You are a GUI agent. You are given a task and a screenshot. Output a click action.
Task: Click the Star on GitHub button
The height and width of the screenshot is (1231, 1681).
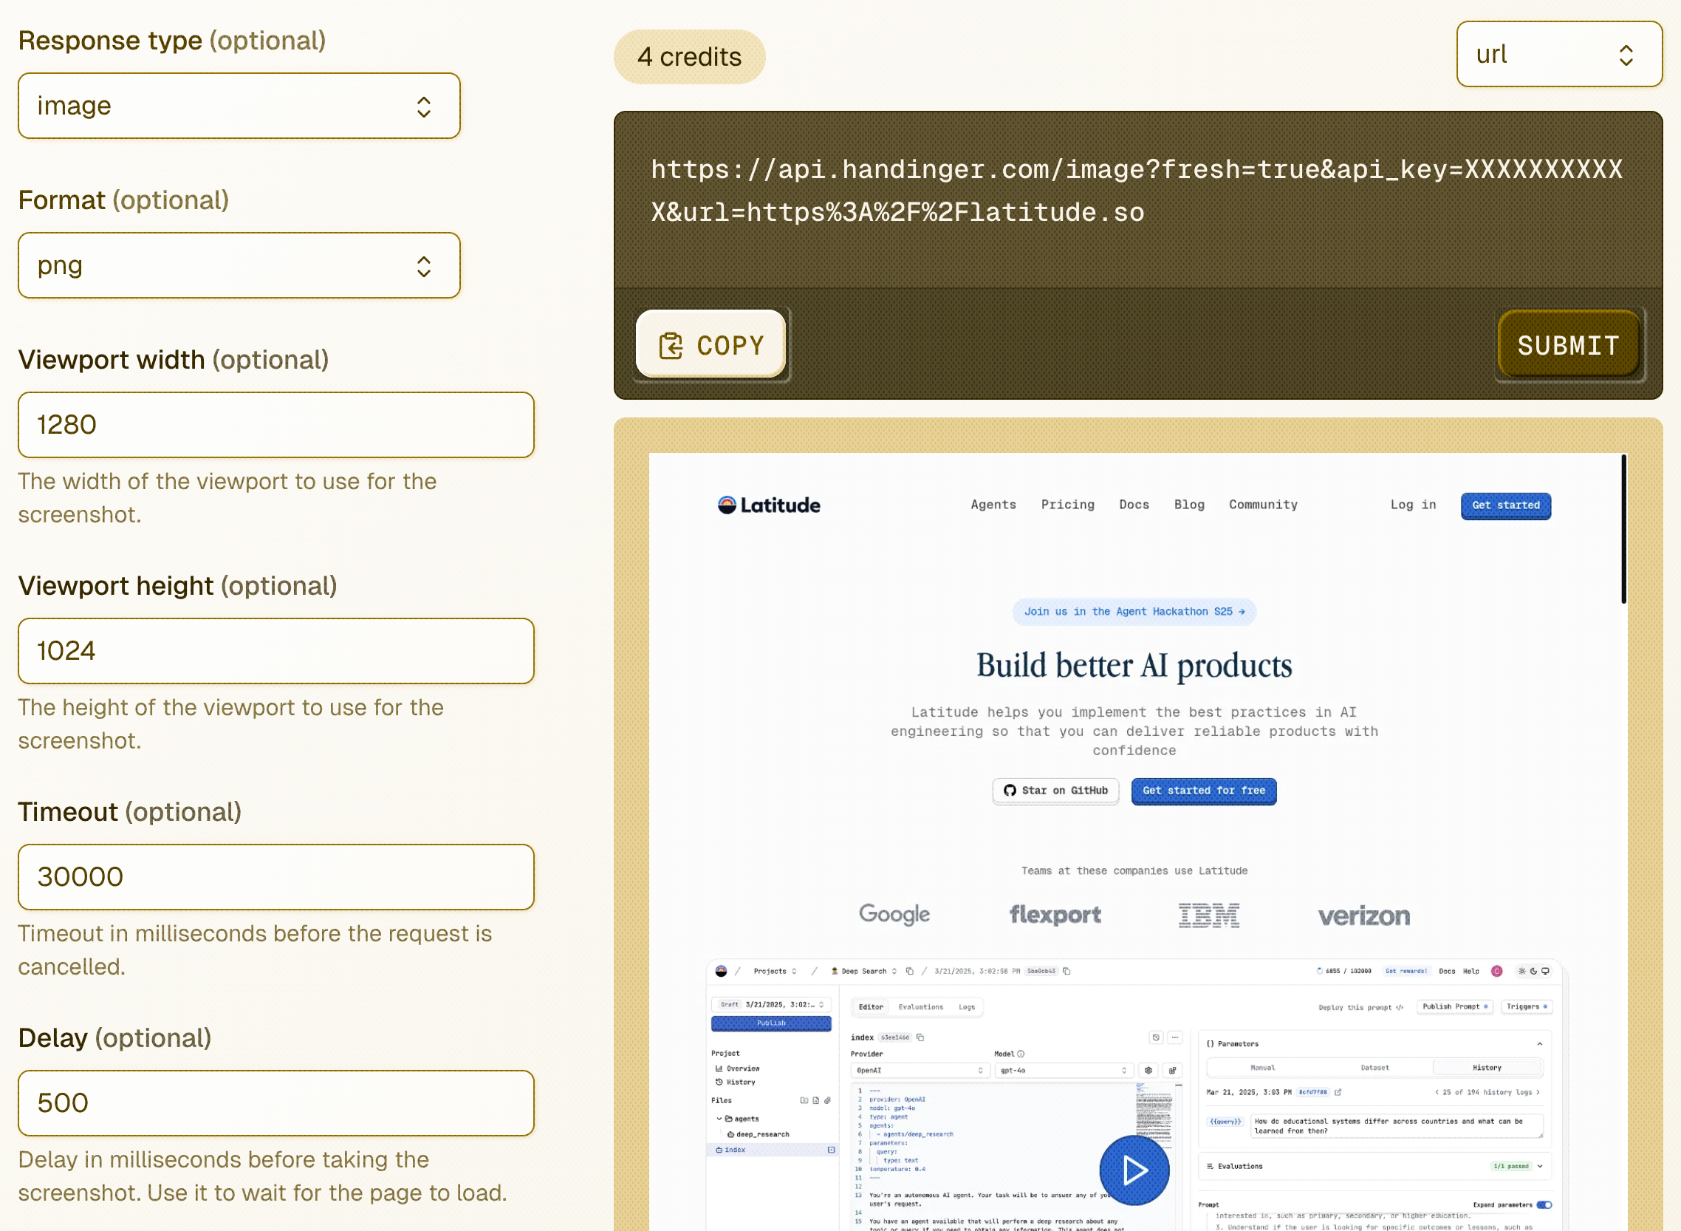[x=1055, y=791]
